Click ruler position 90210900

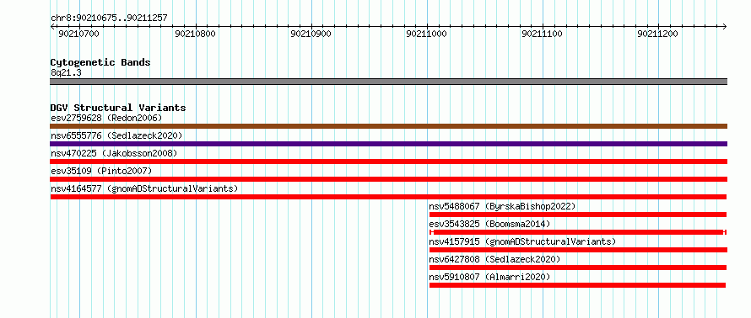tap(311, 34)
